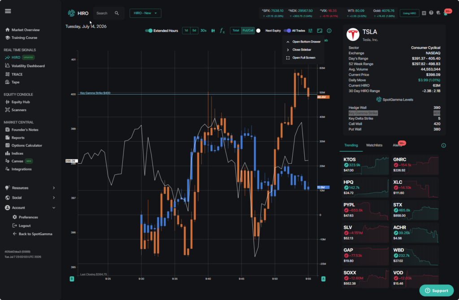
Task: Open the top bar list icon
Action: (x=424, y=13)
